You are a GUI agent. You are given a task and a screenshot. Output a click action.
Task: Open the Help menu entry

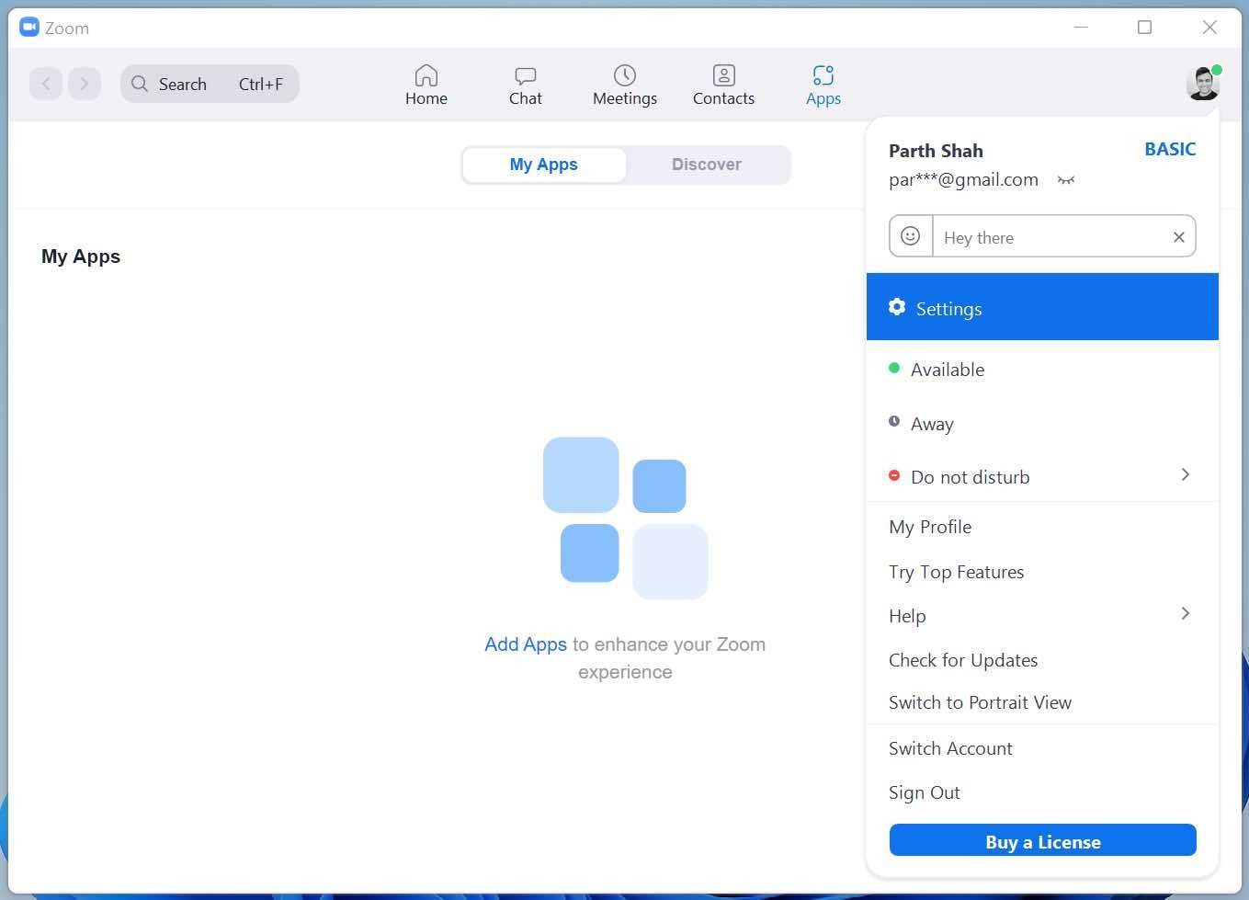point(1042,616)
